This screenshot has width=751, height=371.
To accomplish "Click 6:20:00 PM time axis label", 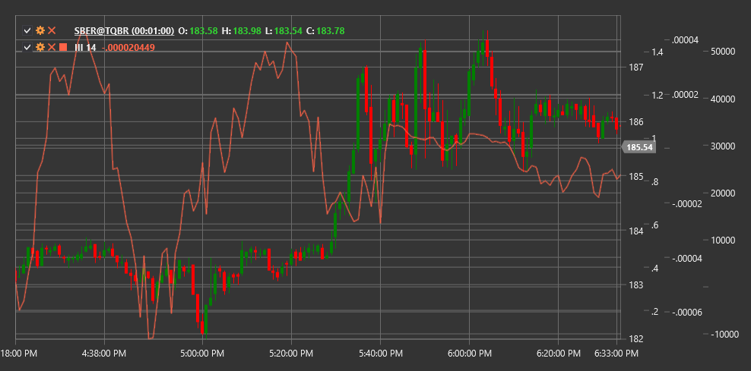I will (558, 354).
